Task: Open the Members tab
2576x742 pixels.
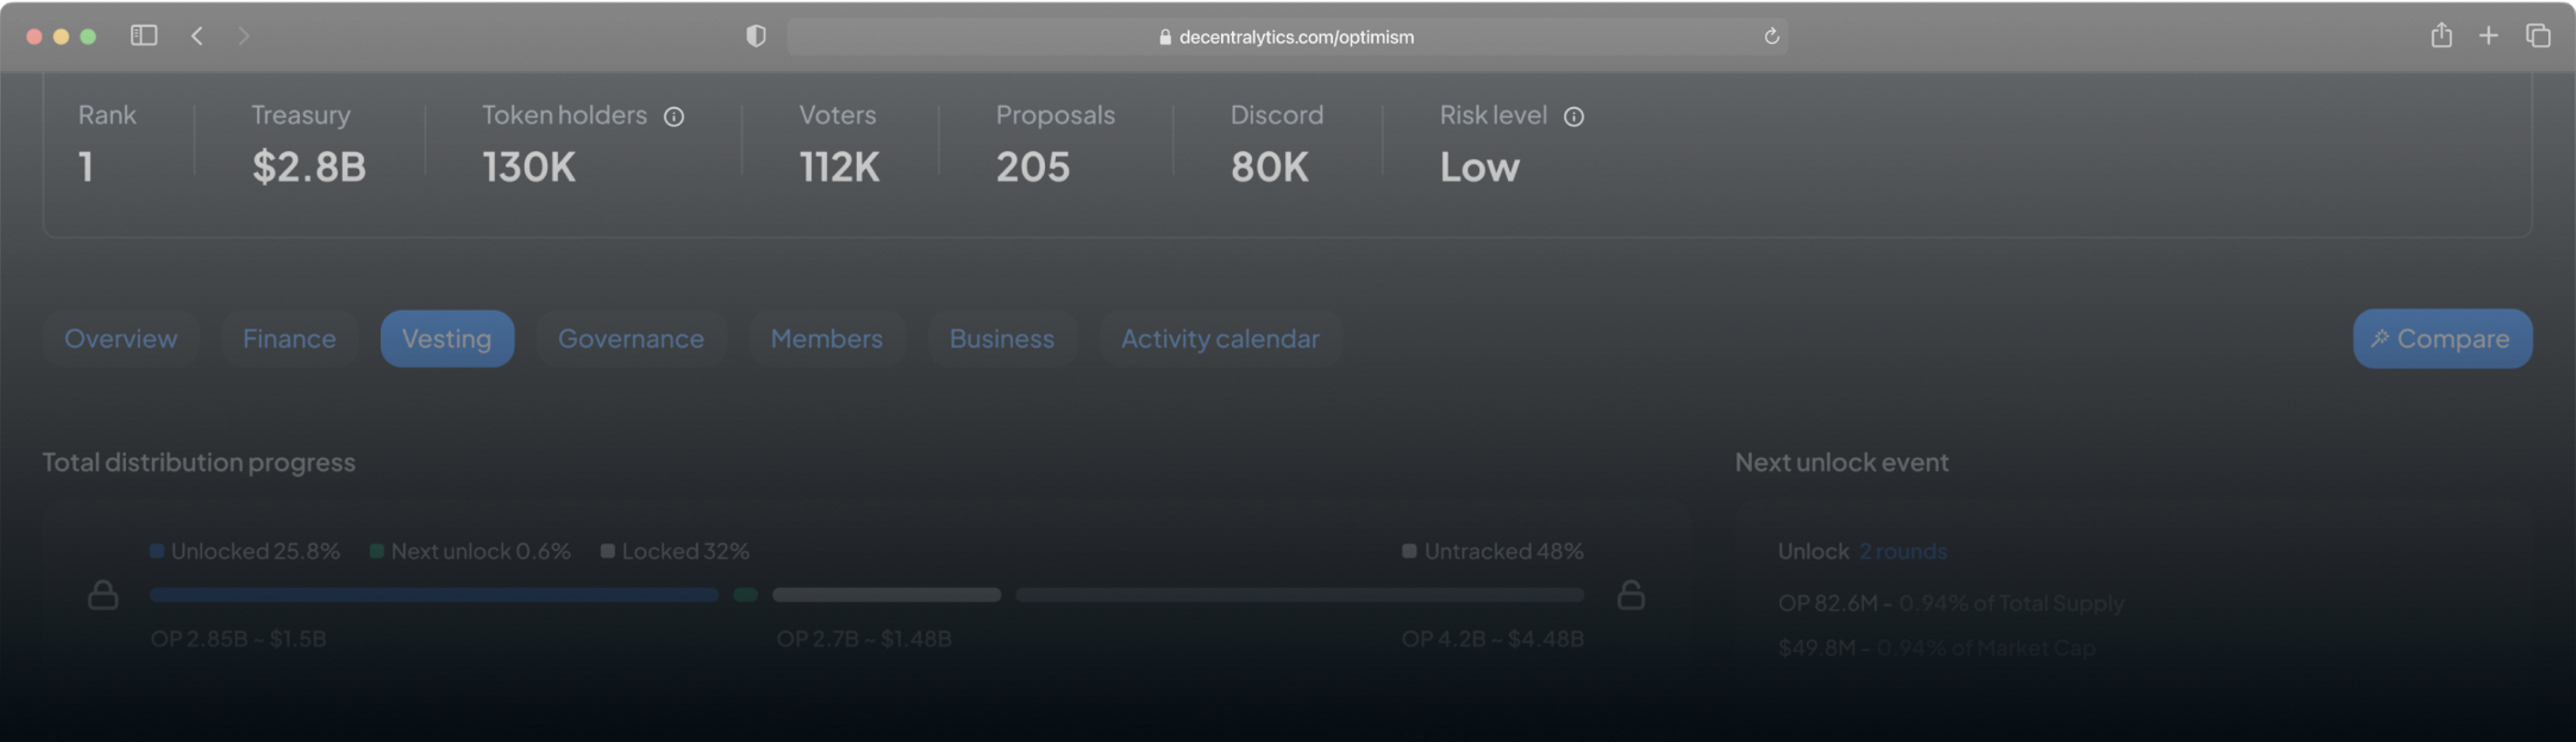Action: [827, 339]
